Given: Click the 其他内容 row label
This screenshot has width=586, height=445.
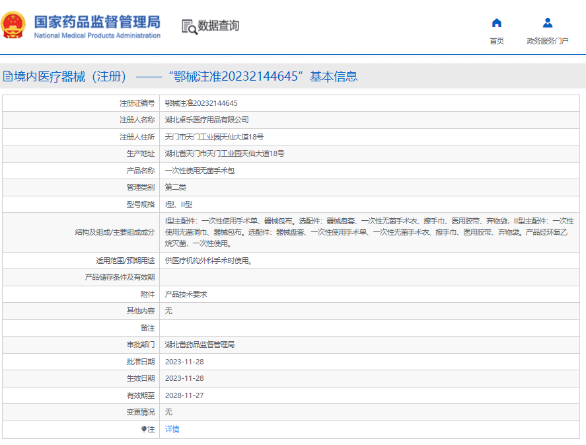Looking at the screenshot, I should coord(141,311).
